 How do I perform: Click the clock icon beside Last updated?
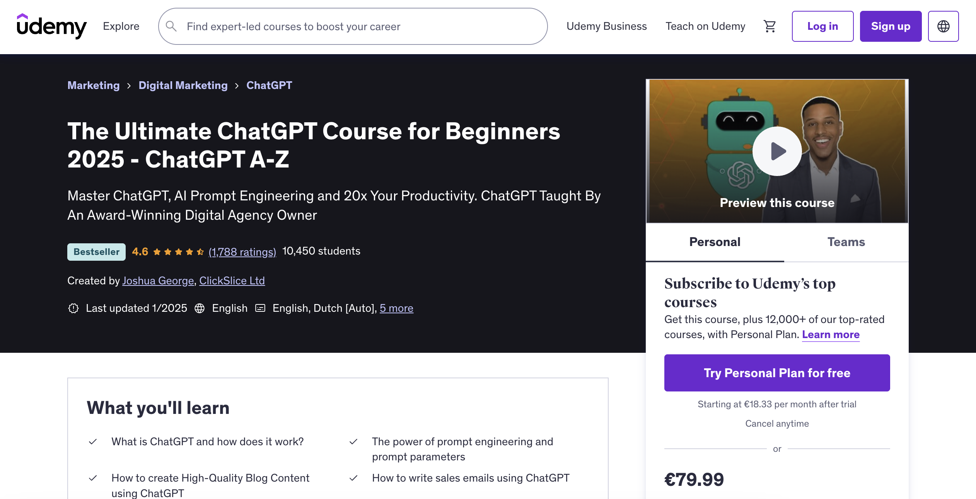tap(73, 308)
